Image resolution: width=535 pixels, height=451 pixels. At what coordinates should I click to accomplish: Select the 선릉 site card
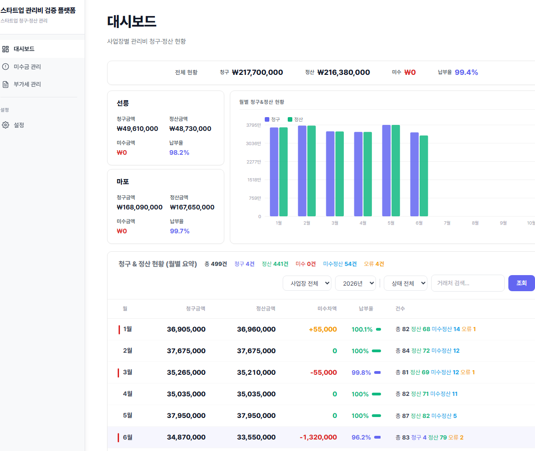165,128
